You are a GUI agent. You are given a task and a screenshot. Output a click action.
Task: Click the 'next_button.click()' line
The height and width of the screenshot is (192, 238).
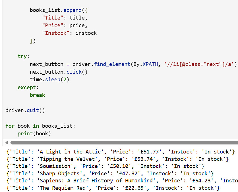coord(59,72)
